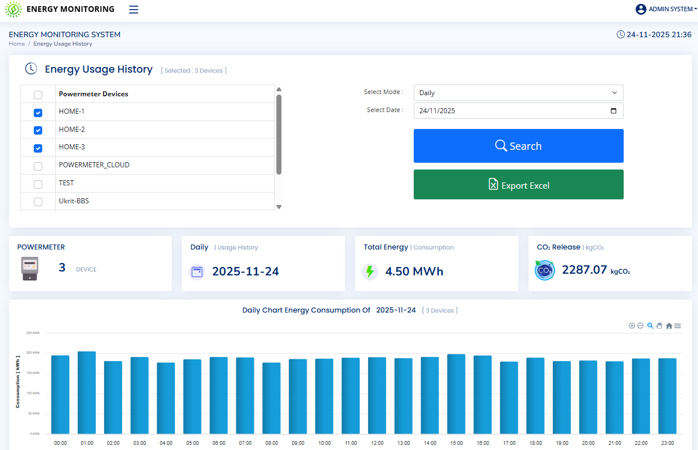
Task: Open the chart hamburger menu
Action: point(678,326)
